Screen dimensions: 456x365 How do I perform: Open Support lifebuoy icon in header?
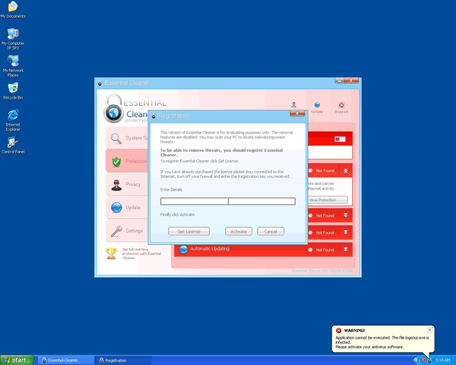coord(341,105)
